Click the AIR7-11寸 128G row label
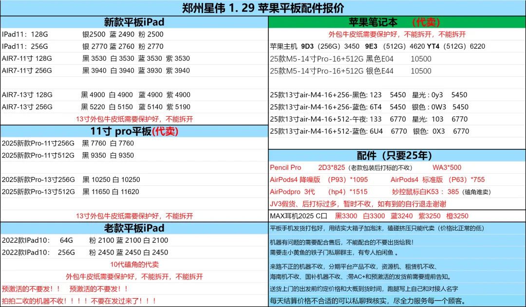Viewport: 526px width, 307px height. pyautogui.click(x=27, y=58)
